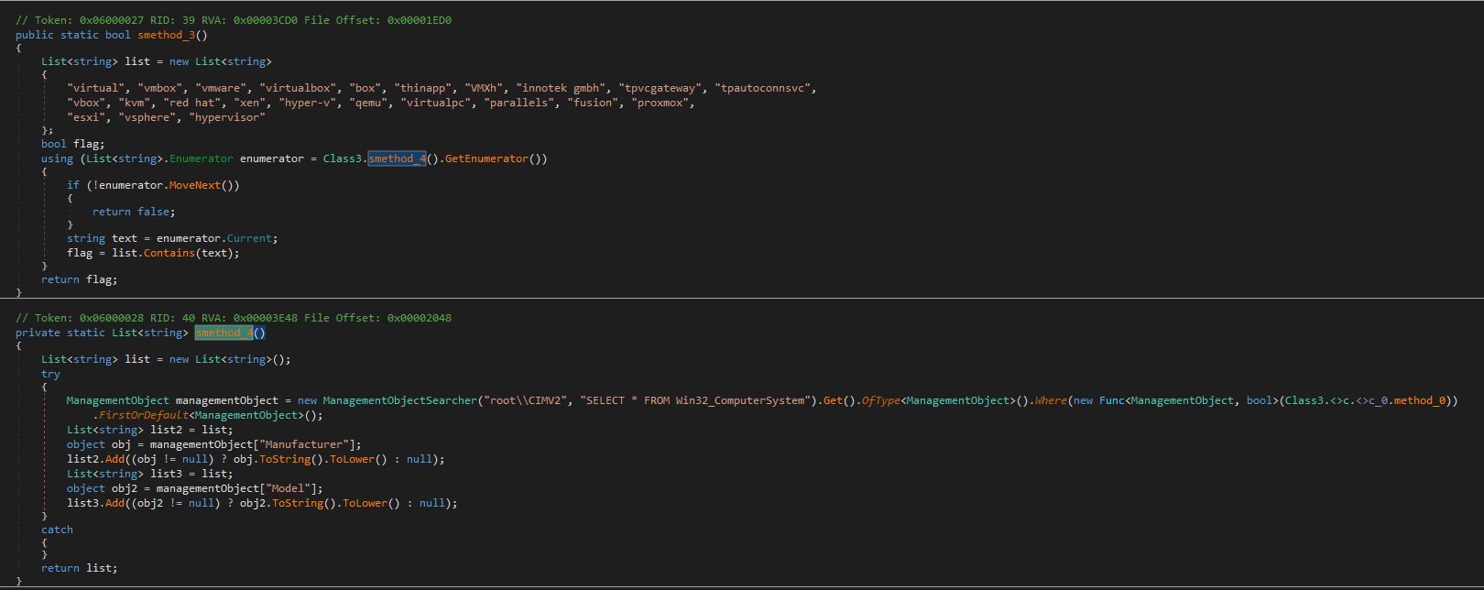Open the ManagementObjectSearcher constructor reference
This screenshot has width=1484, height=590.
coord(400,400)
